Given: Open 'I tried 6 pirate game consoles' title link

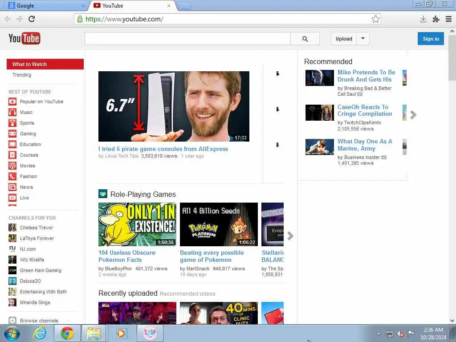Looking at the screenshot, I should (163, 149).
